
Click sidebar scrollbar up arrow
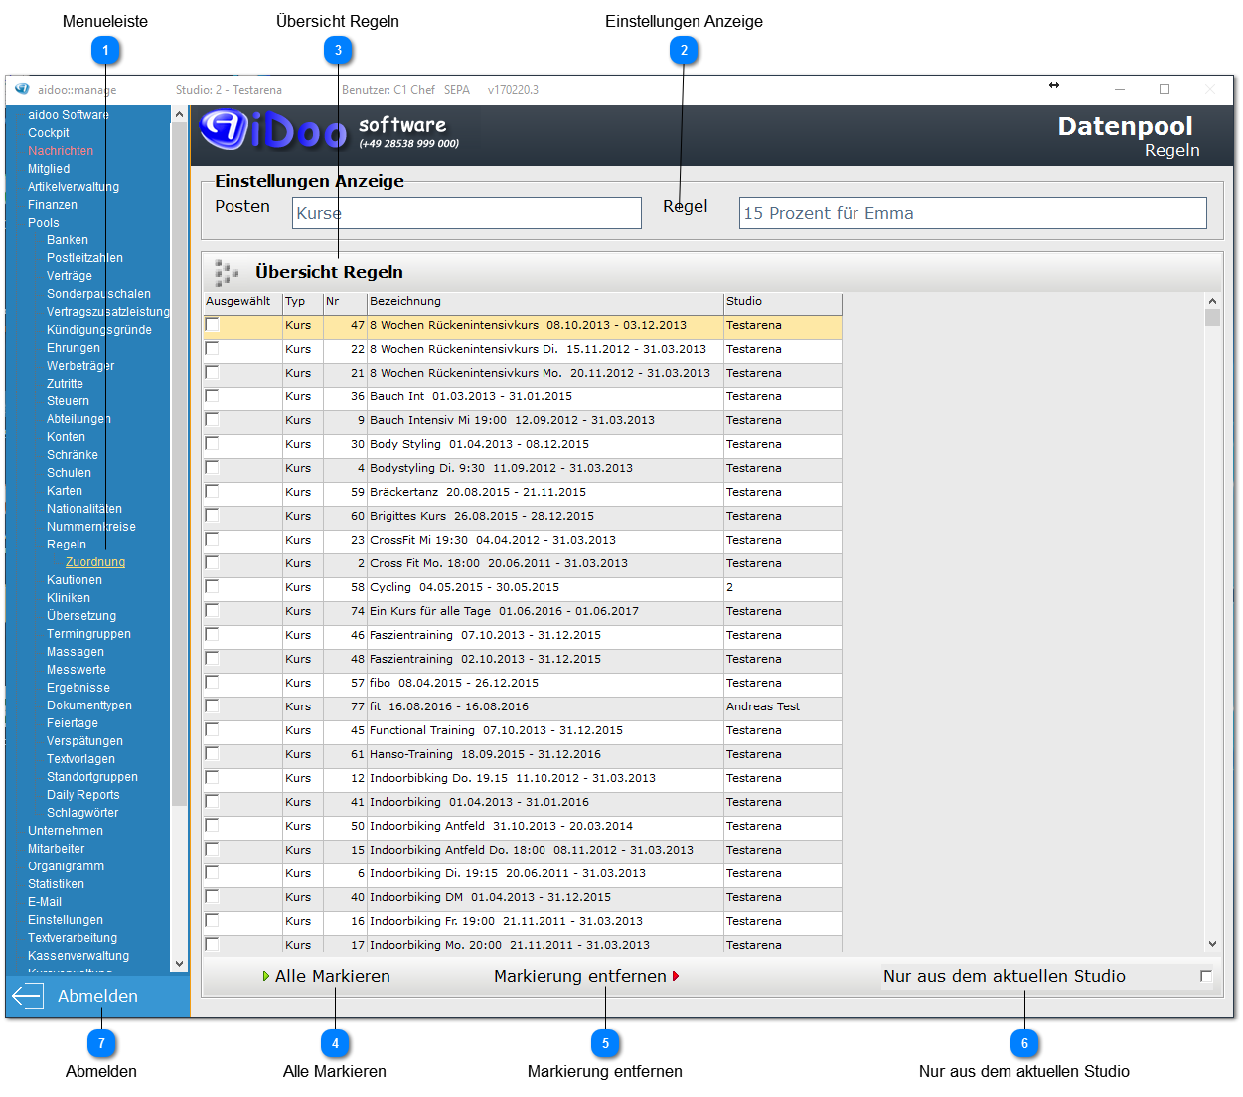click(x=179, y=115)
